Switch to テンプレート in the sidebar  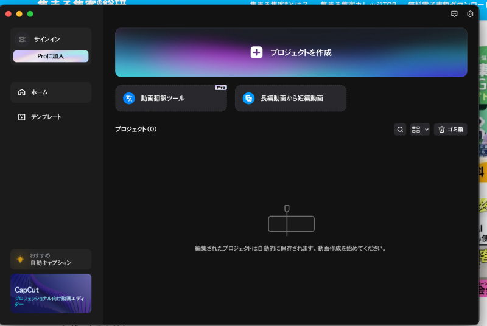coord(51,117)
